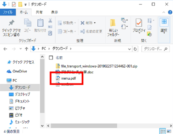173x134 pixels.
Task: Select PC in the navigation pane
Action: point(12,80)
